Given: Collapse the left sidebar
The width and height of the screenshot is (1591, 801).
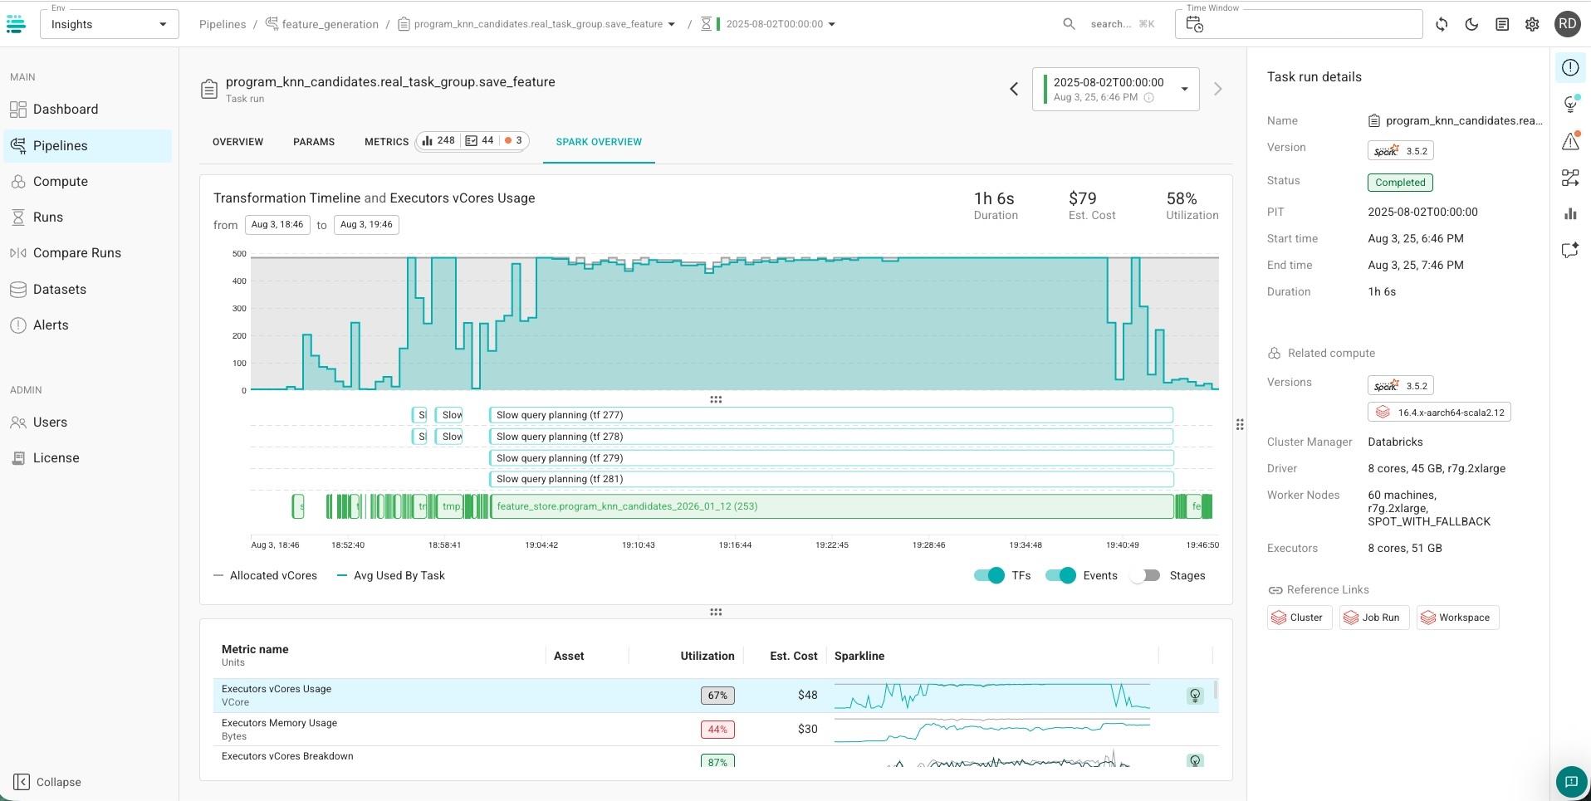Looking at the screenshot, I should (x=47, y=782).
